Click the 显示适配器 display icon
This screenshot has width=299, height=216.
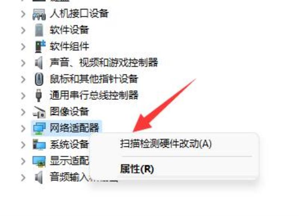coord(39,161)
